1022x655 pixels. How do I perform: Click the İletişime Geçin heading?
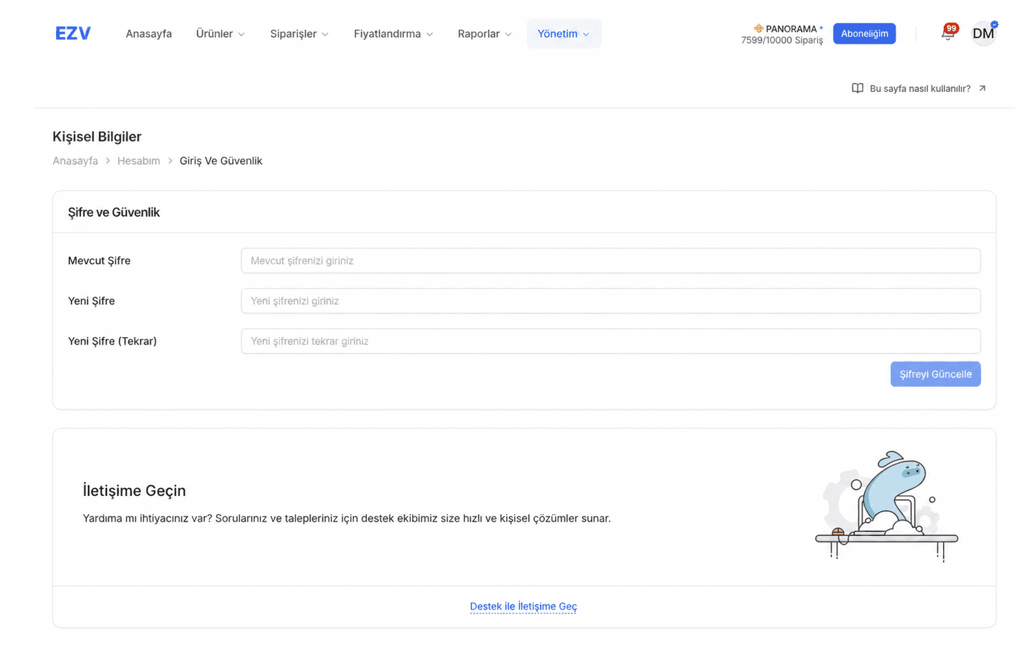(x=134, y=491)
